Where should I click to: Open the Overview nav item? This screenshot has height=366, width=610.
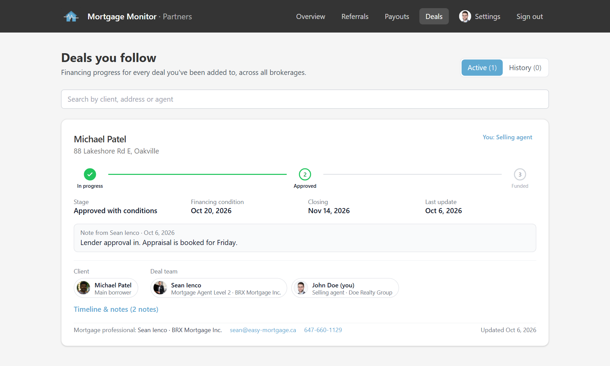[x=310, y=16]
